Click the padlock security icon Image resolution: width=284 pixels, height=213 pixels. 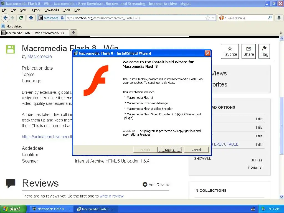coord(62,18)
